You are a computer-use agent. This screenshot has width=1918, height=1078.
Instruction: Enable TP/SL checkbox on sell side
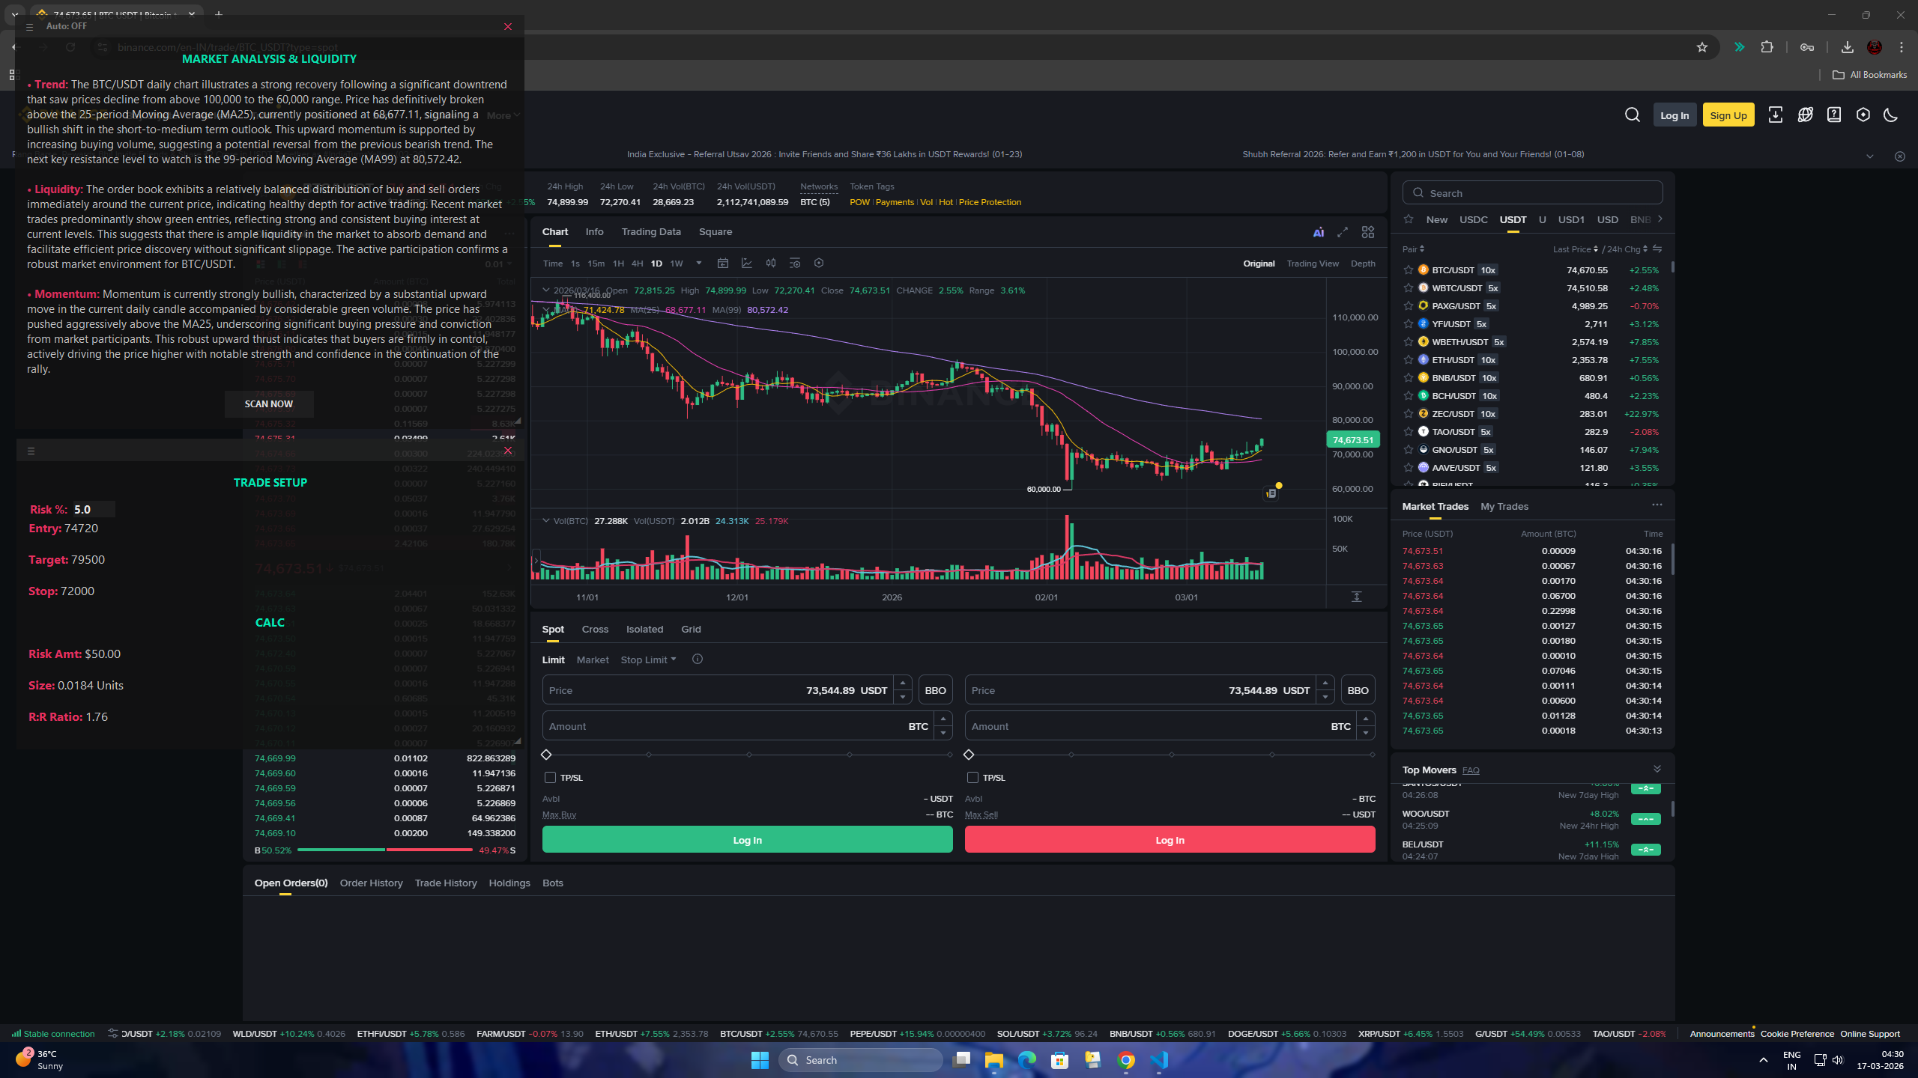(x=973, y=778)
